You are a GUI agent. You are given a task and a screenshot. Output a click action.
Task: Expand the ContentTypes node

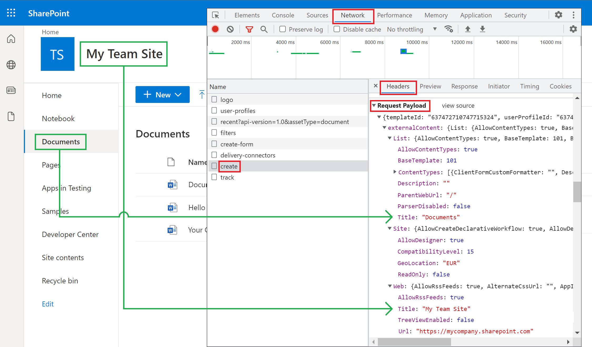[x=395, y=172]
